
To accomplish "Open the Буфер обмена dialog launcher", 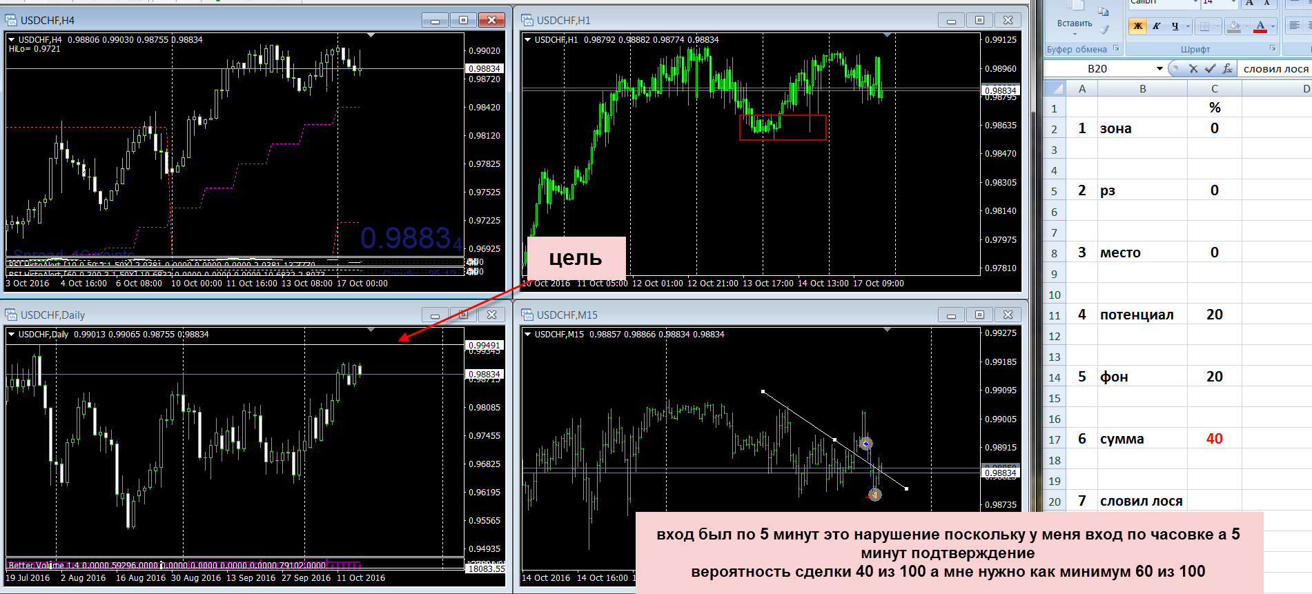I will tap(1116, 48).
